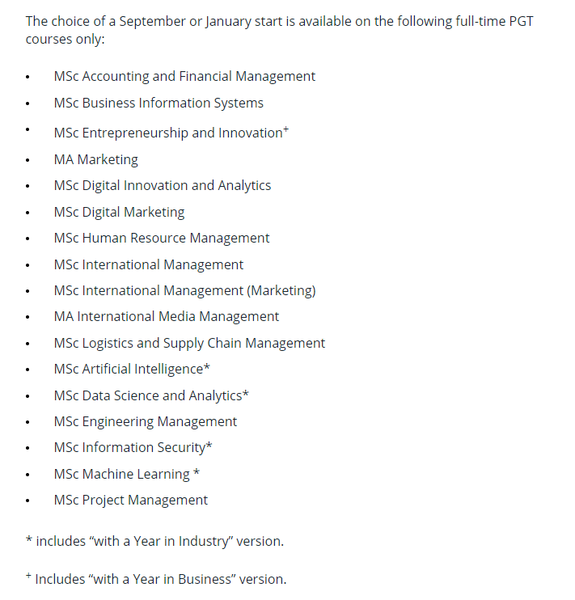The width and height of the screenshot is (575, 600).
Task: Click MSc Project Management text
Action: [130, 500]
